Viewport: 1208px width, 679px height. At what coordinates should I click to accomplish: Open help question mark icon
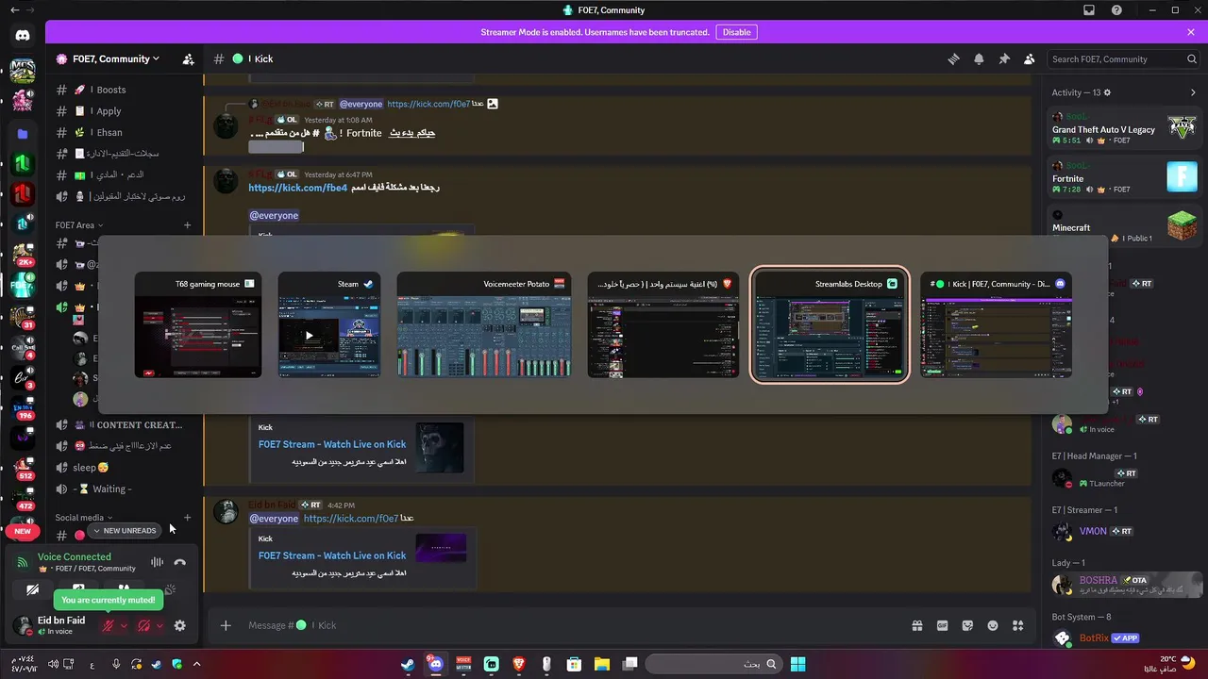[1117, 9]
